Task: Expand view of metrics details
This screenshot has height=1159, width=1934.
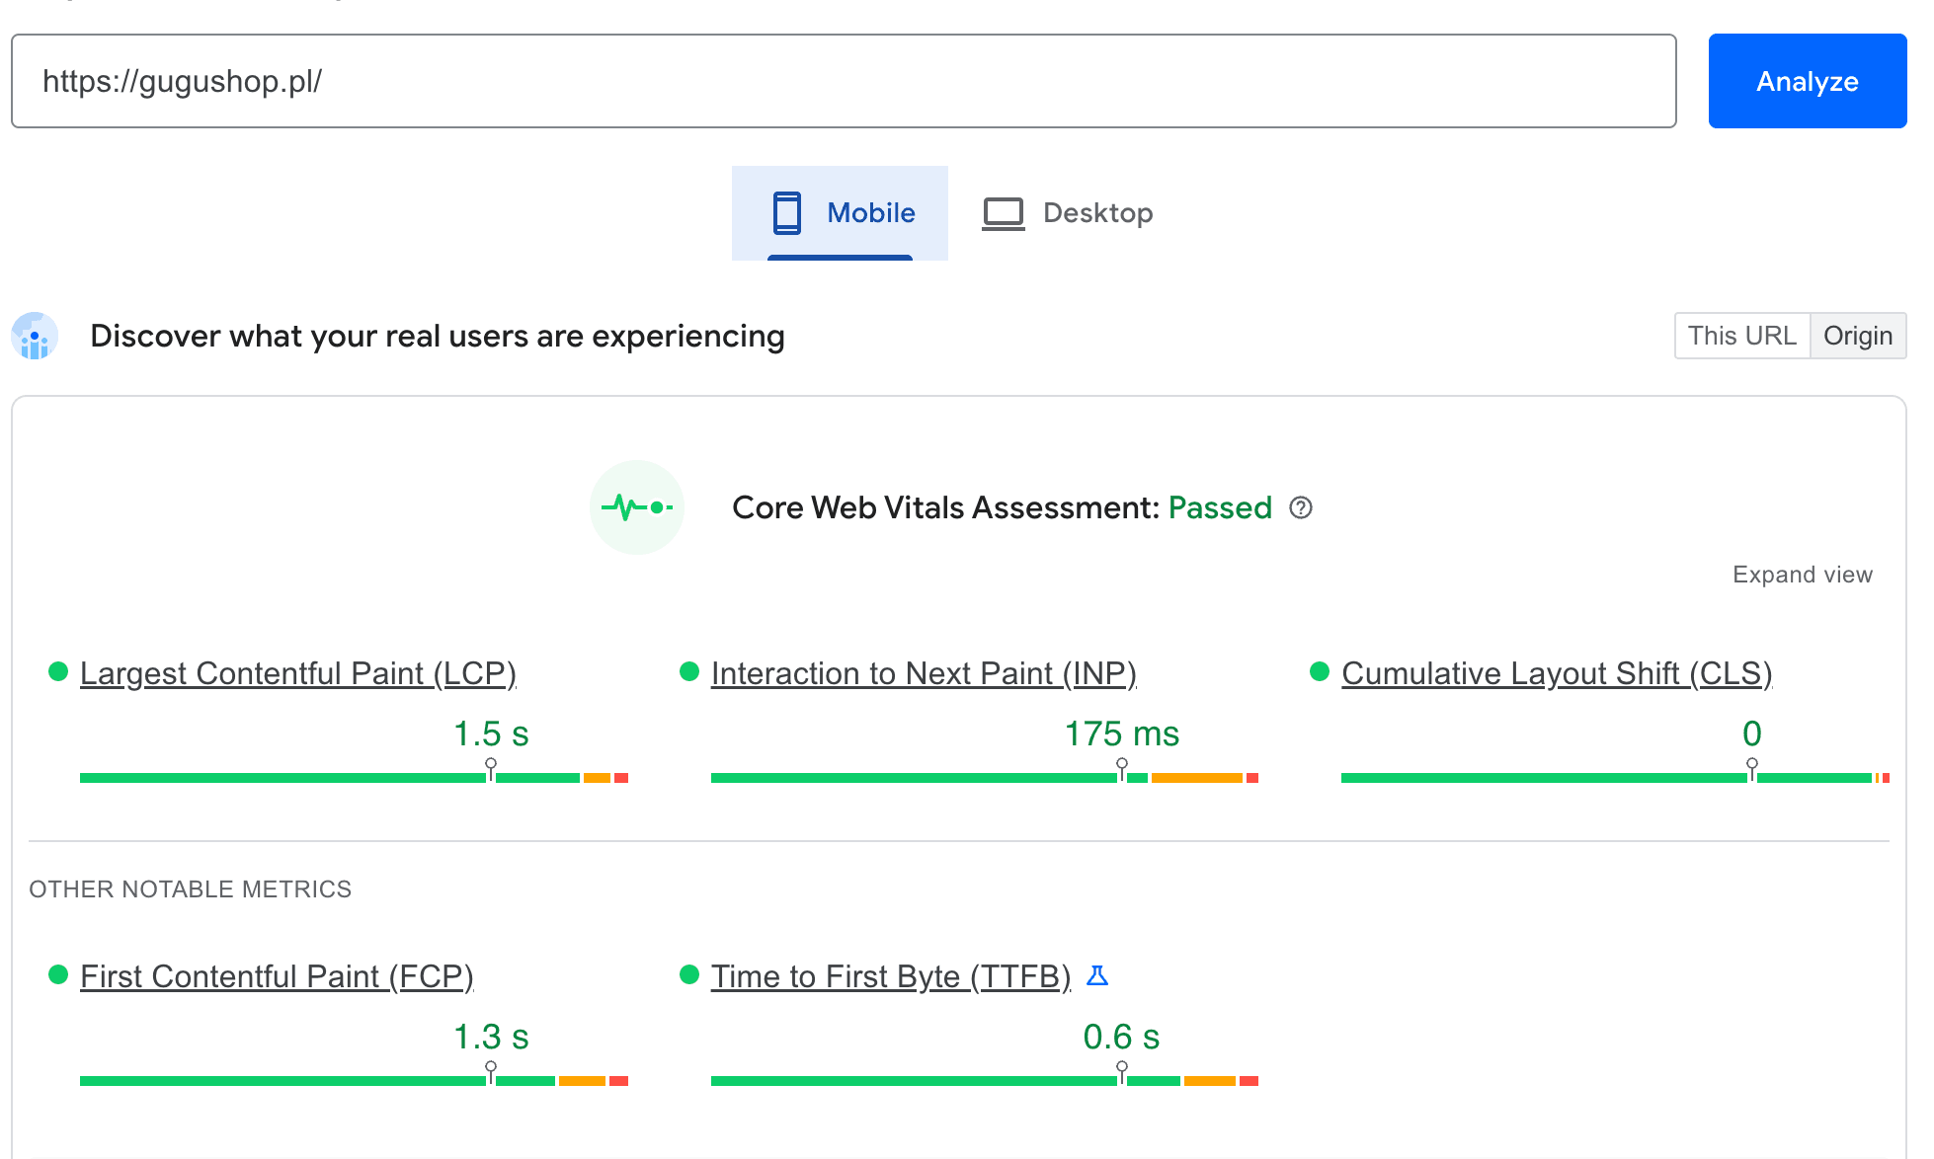Action: point(1802,575)
